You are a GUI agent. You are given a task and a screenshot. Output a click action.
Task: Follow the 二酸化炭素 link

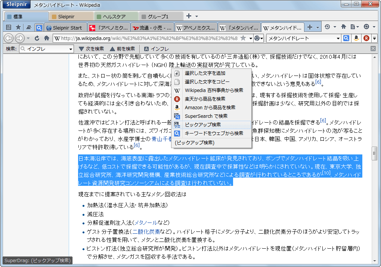(x=146, y=231)
